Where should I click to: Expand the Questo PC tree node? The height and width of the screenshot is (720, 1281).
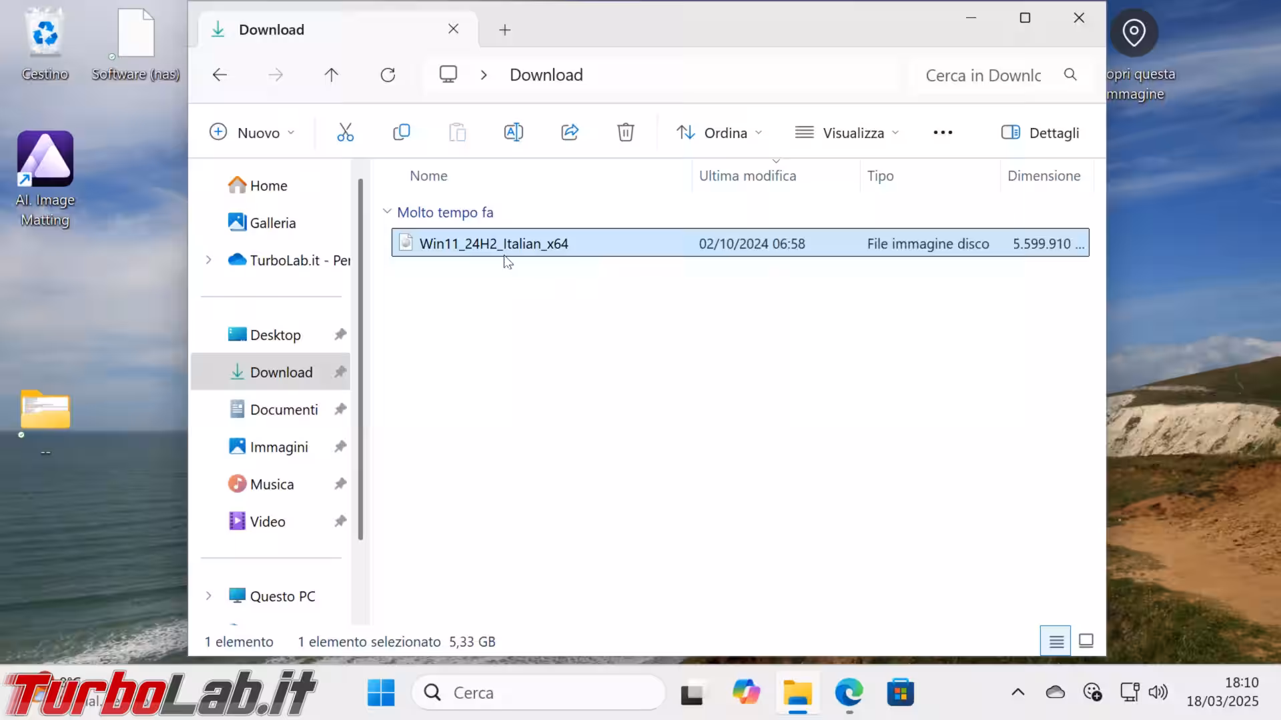[209, 596]
